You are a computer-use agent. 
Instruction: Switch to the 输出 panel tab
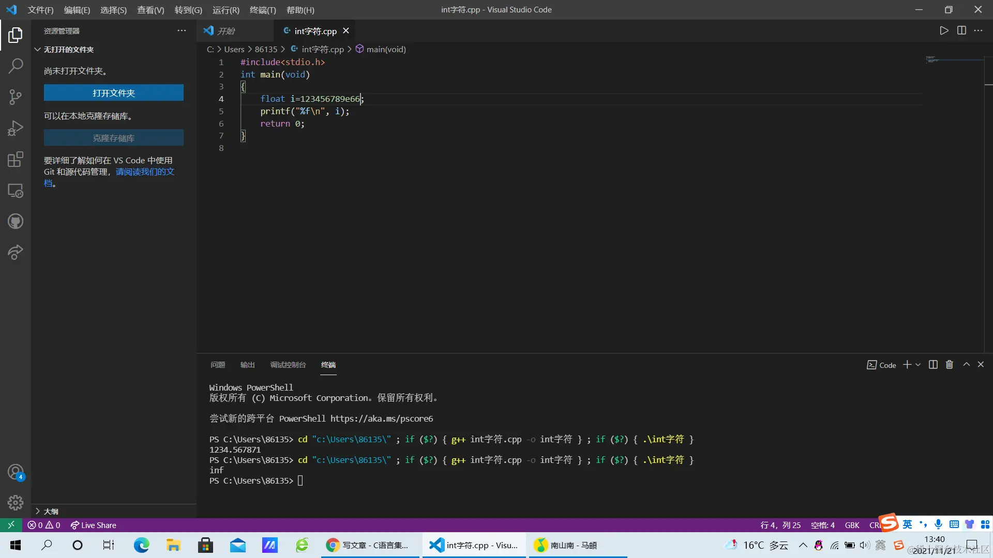coord(247,365)
